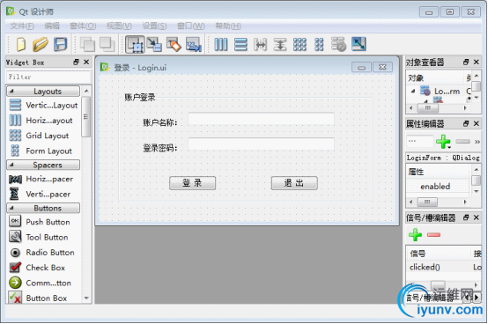Image resolution: width=488 pixels, height=324 pixels.
Task: Select Check Box widget
Action: pos(37,268)
